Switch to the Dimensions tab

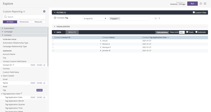(24, 22)
